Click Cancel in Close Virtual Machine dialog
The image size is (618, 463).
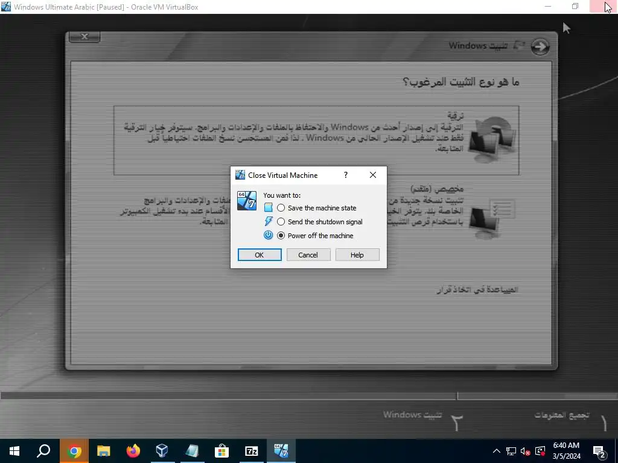click(308, 255)
